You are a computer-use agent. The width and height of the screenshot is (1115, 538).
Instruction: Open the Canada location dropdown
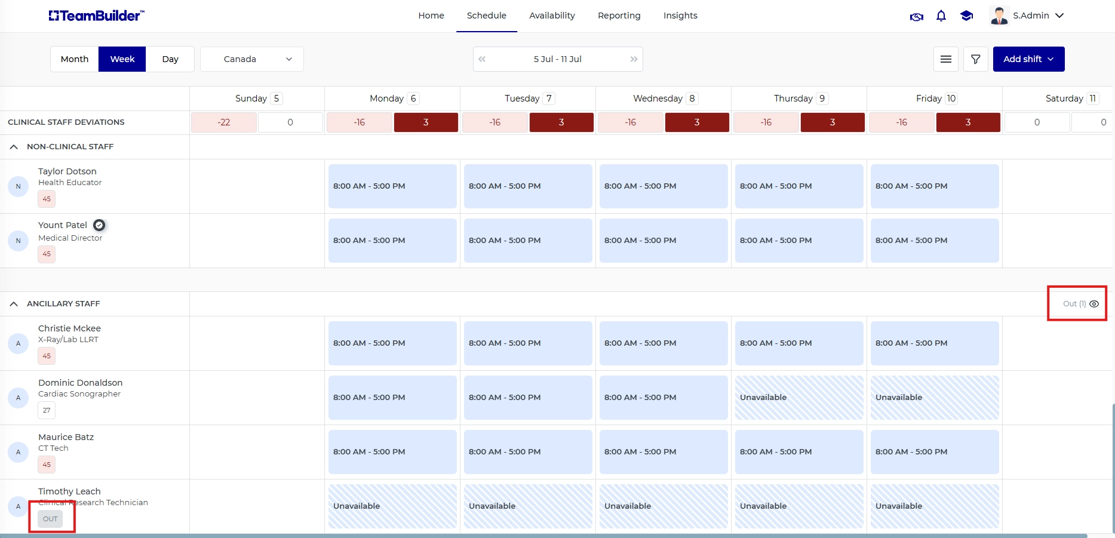coord(252,59)
